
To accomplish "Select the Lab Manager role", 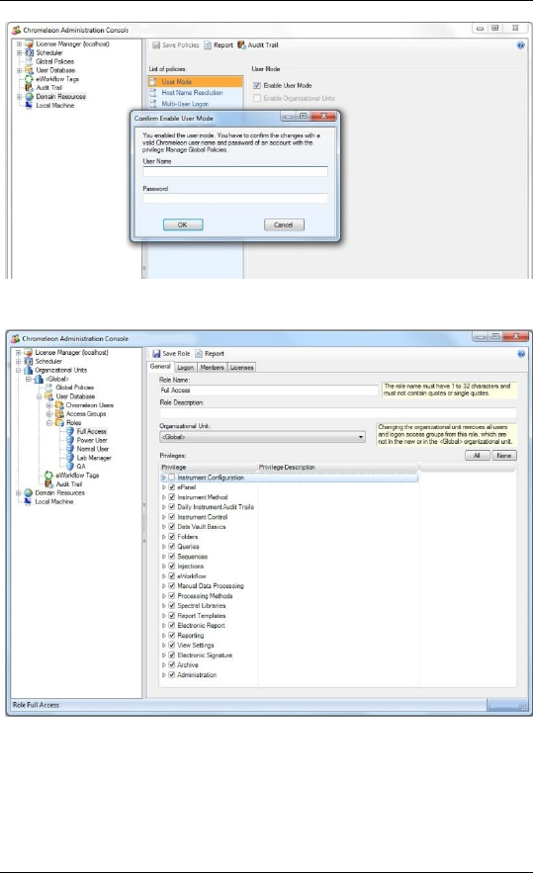I will coord(94,458).
